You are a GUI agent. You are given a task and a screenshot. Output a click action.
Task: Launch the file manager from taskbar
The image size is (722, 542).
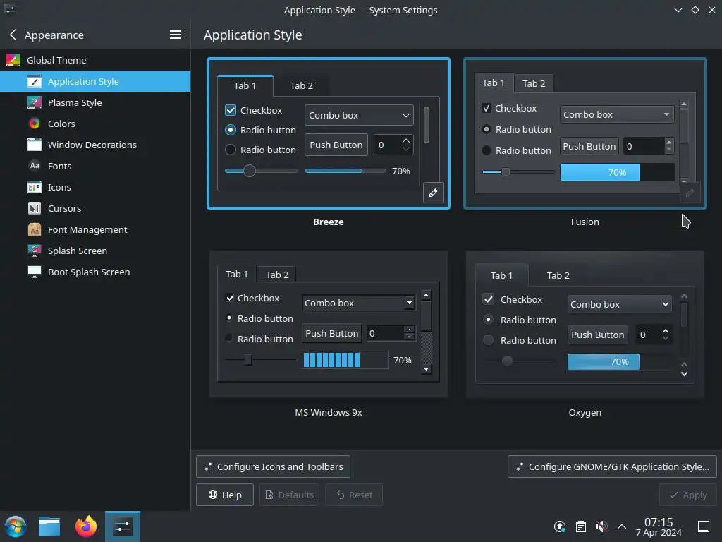49,526
